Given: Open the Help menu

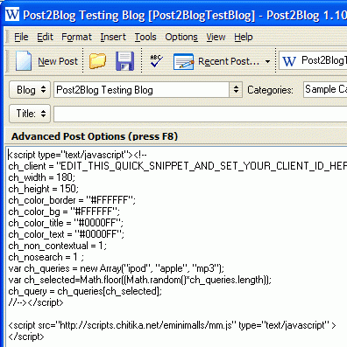Looking at the screenshot, I should click(x=244, y=37).
